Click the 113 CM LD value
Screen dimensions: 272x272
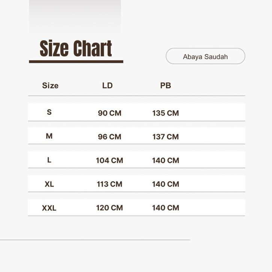[109, 184]
